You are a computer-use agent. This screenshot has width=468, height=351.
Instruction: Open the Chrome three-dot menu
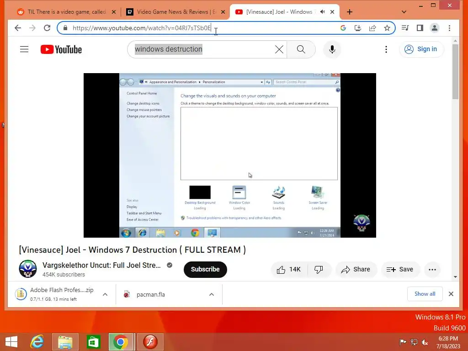click(450, 28)
